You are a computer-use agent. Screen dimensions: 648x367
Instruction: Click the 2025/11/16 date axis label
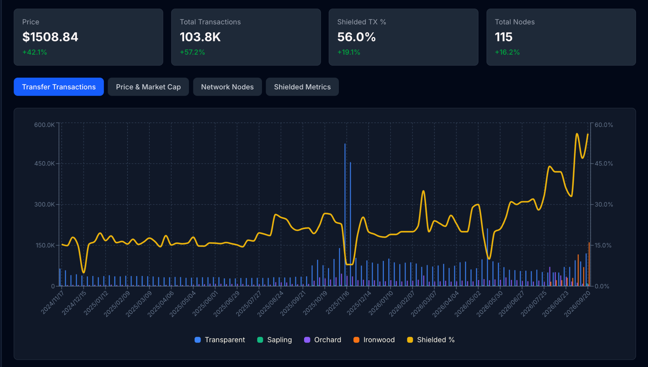pos(337,302)
